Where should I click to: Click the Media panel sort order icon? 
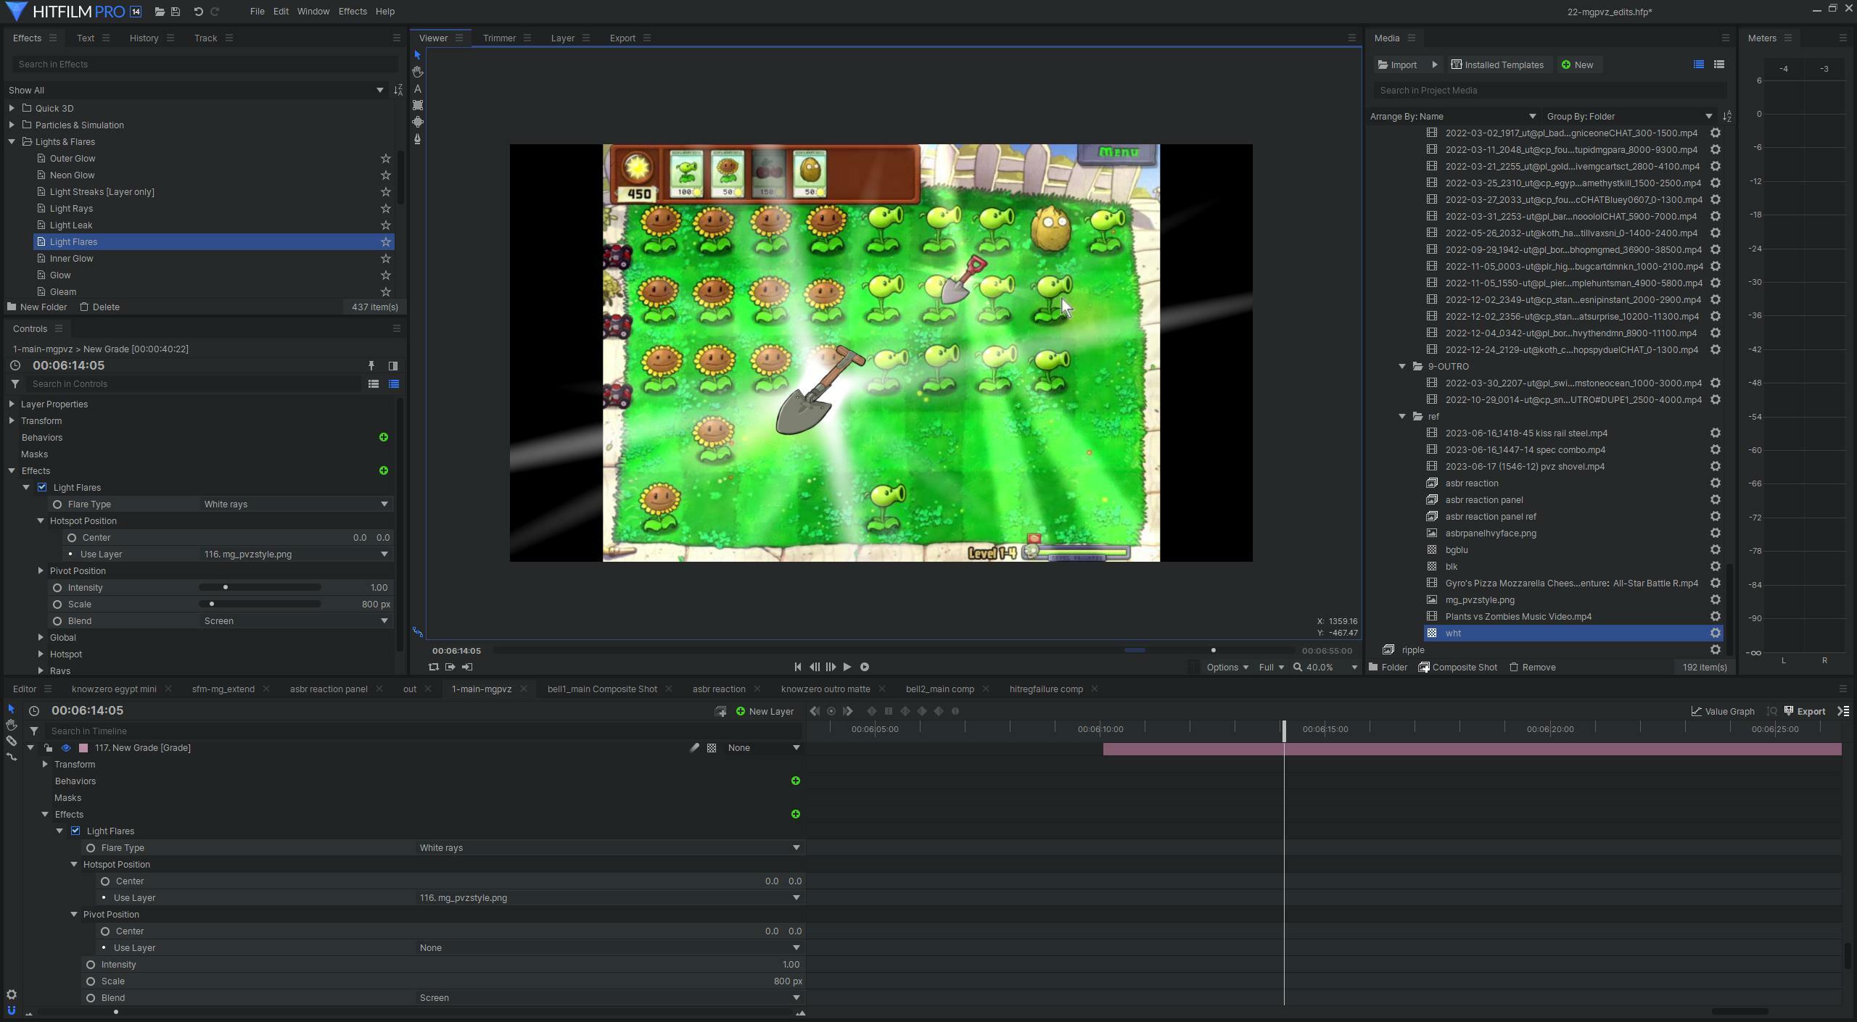pyautogui.click(x=1727, y=117)
